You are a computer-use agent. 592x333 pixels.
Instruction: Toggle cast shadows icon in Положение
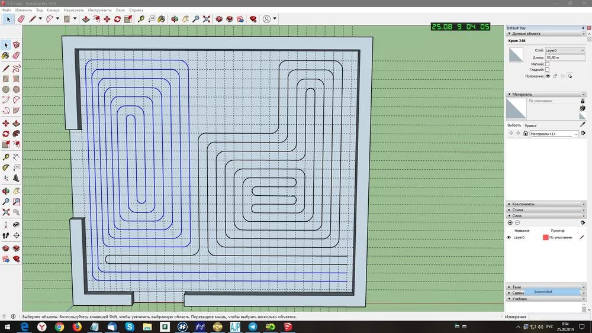pyautogui.click(x=570, y=76)
